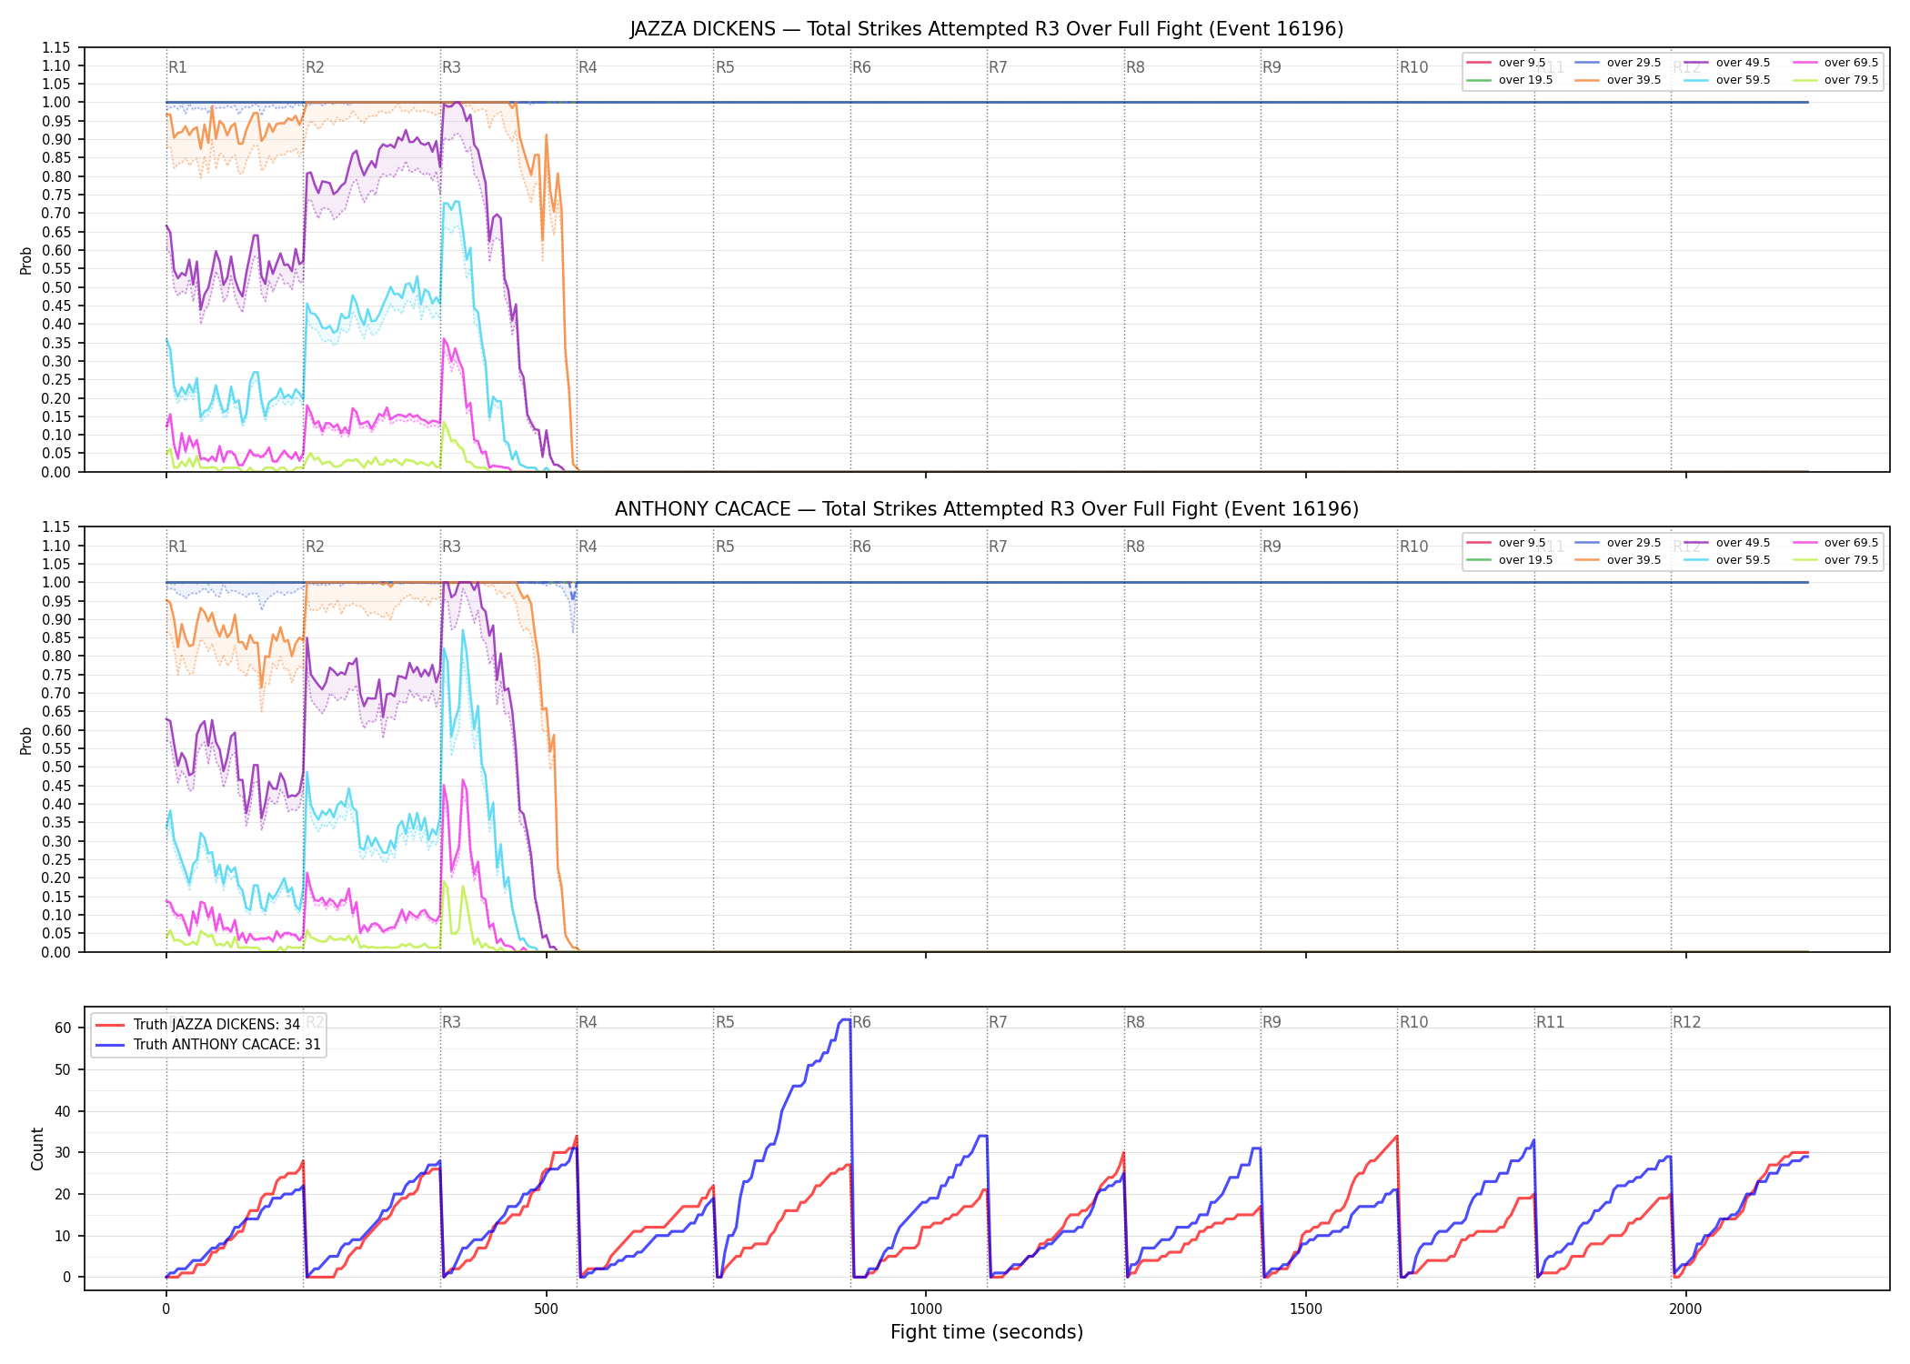Select 'over 59.5' in Jazza Dickens legend
1910x1364 pixels.
pyautogui.click(x=1743, y=80)
